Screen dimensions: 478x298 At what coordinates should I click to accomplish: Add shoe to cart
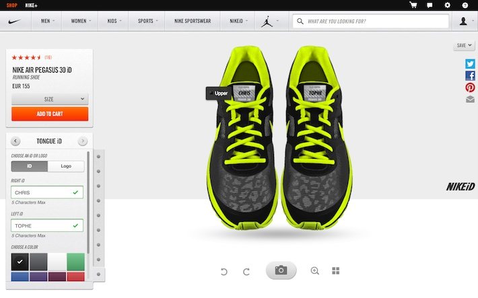[x=50, y=114]
